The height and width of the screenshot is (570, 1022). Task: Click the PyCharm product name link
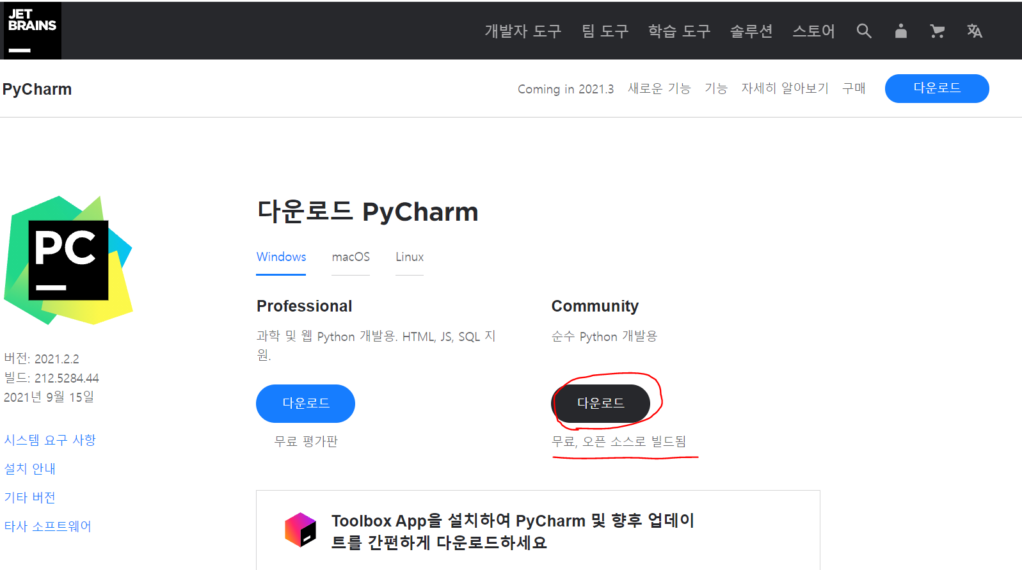point(37,89)
